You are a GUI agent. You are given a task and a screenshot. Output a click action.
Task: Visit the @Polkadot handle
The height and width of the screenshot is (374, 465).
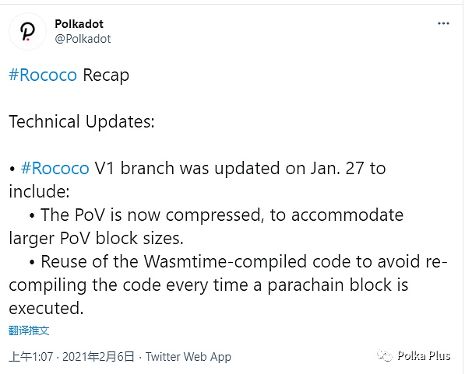[x=83, y=39]
